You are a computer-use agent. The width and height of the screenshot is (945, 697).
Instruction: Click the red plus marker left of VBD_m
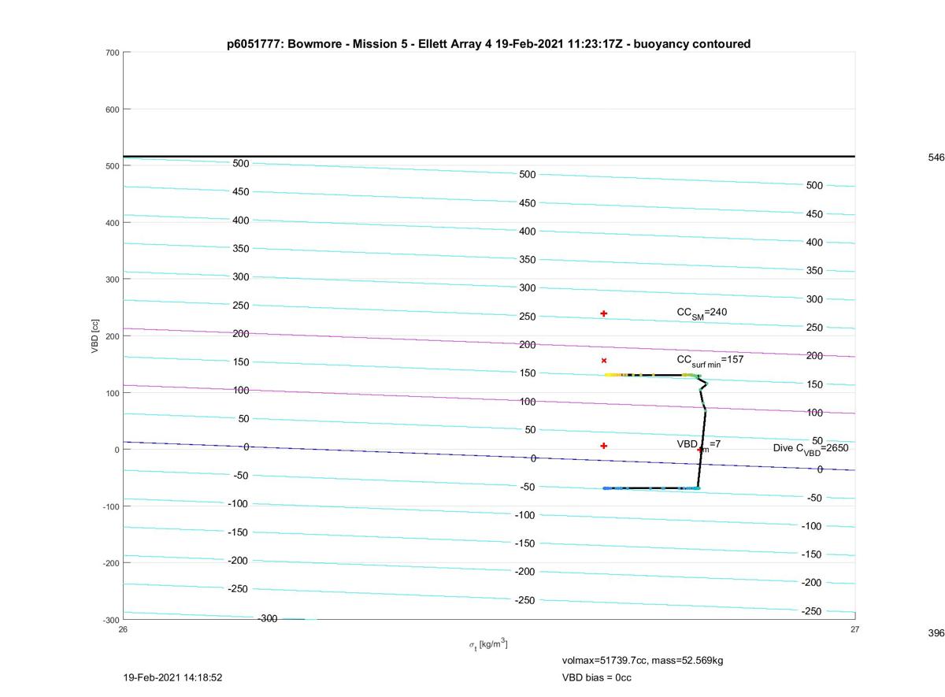coord(604,446)
